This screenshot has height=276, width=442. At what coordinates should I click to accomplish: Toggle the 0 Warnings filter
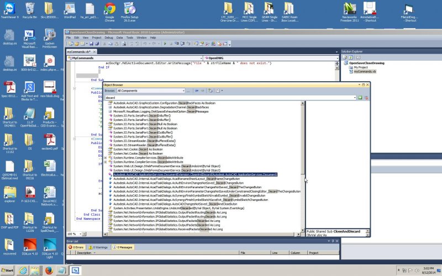(101, 247)
